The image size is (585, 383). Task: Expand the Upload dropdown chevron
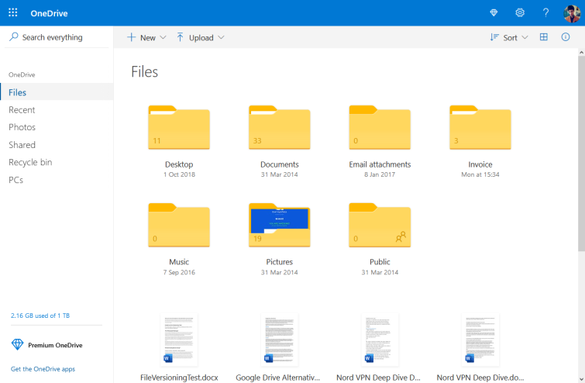[221, 37]
